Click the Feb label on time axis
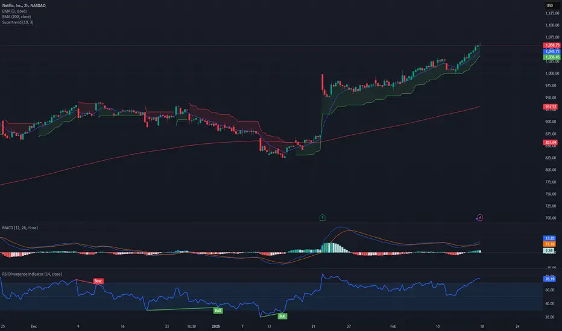This screenshot has height=331, width=562. point(393,326)
